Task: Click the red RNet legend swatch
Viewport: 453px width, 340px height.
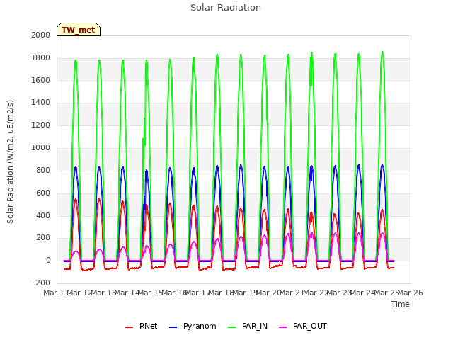Action: [x=129, y=327]
